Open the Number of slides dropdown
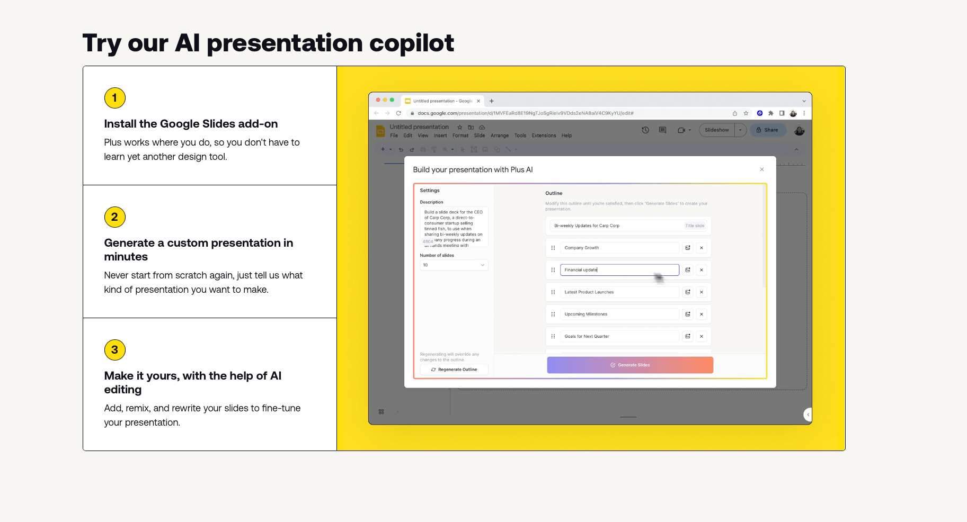967x522 pixels. click(x=454, y=265)
